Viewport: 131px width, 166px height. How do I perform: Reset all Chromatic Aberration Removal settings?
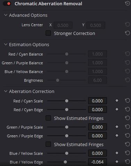(x=128, y=3)
